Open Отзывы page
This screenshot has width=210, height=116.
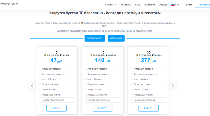(x=163, y=5)
